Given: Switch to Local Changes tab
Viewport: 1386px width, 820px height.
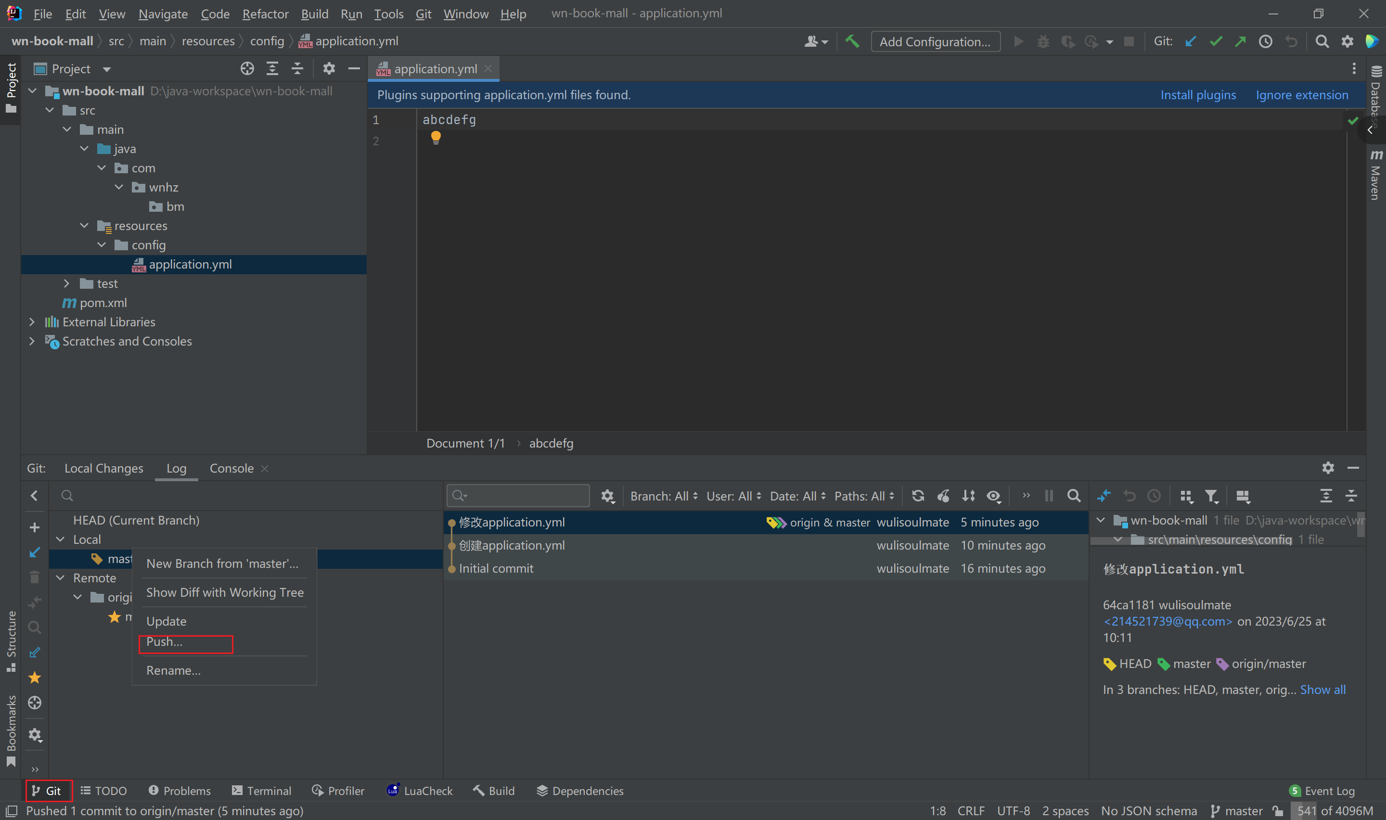Looking at the screenshot, I should tap(103, 468).
